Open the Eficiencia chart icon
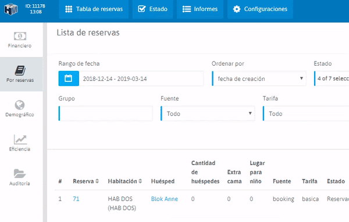 [x=20, y=139]
